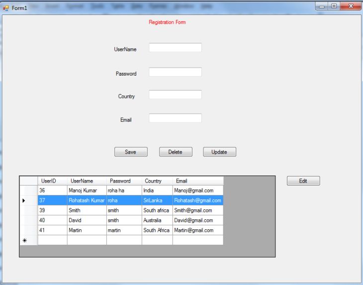Select the 'roha ha' password cell
The image size is (363, 285).
tap(124, 190)
